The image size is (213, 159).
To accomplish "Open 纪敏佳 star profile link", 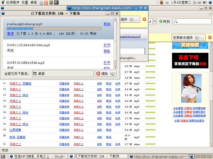I will click(x=189, y=108).
